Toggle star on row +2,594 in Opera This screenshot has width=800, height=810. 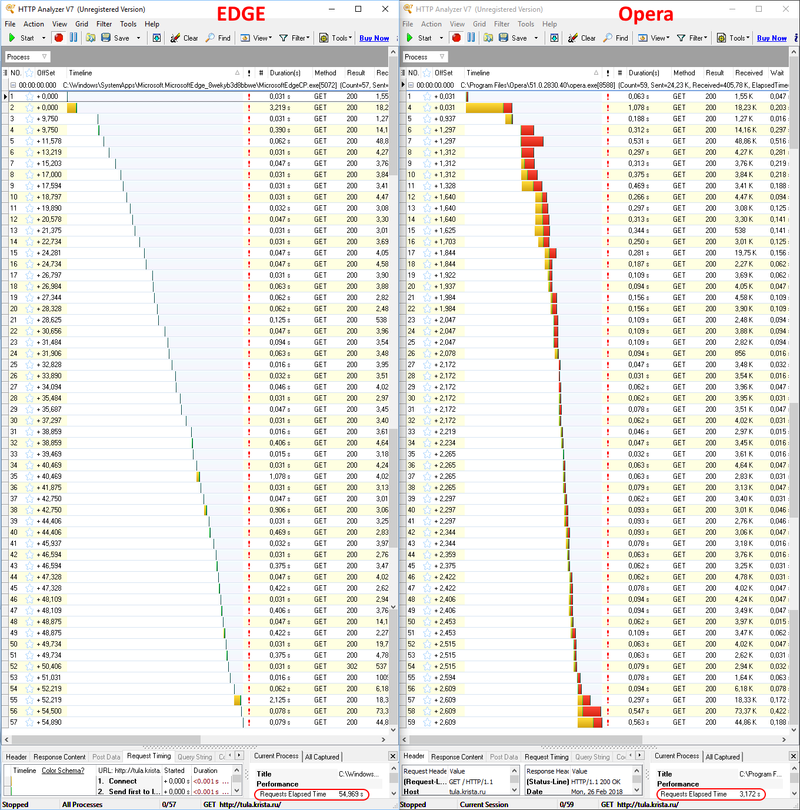pos(427,678)
